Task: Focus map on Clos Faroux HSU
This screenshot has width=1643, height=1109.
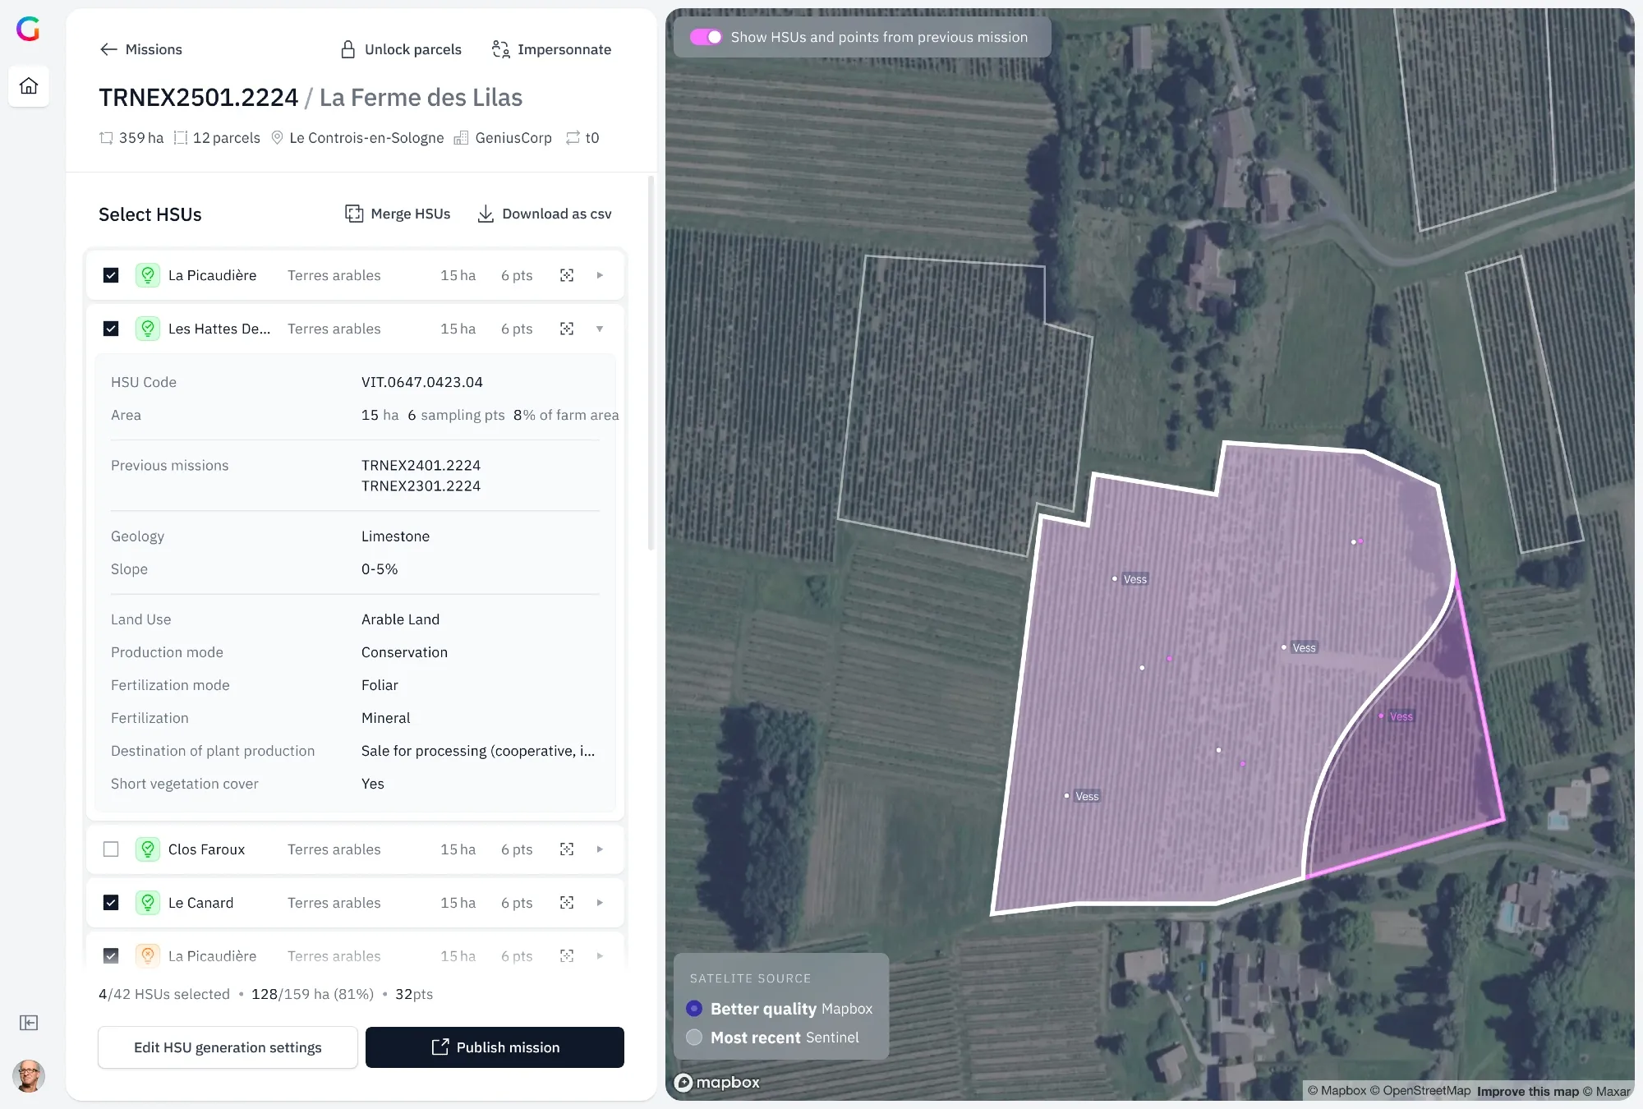Action: click(x=567, y=849)
